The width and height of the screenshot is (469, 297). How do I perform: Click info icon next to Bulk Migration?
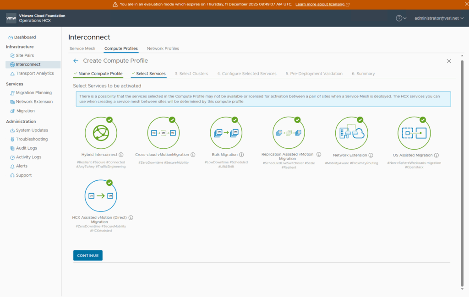(x=241, y=155)
